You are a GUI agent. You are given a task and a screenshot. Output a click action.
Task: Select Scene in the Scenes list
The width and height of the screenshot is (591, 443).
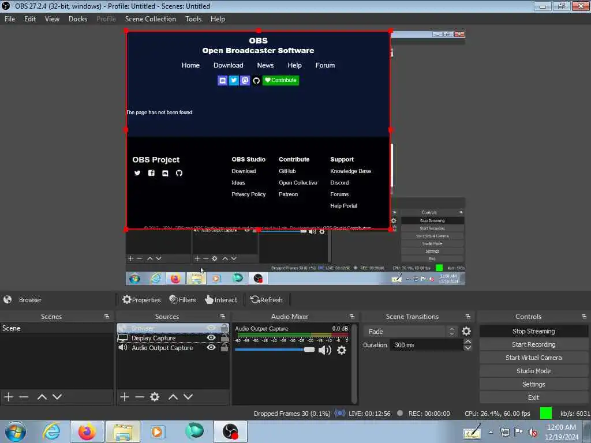57,328
